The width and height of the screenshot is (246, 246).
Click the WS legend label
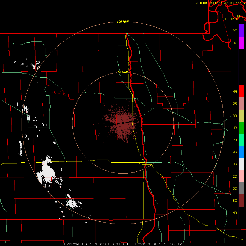(x=235, y=152)
